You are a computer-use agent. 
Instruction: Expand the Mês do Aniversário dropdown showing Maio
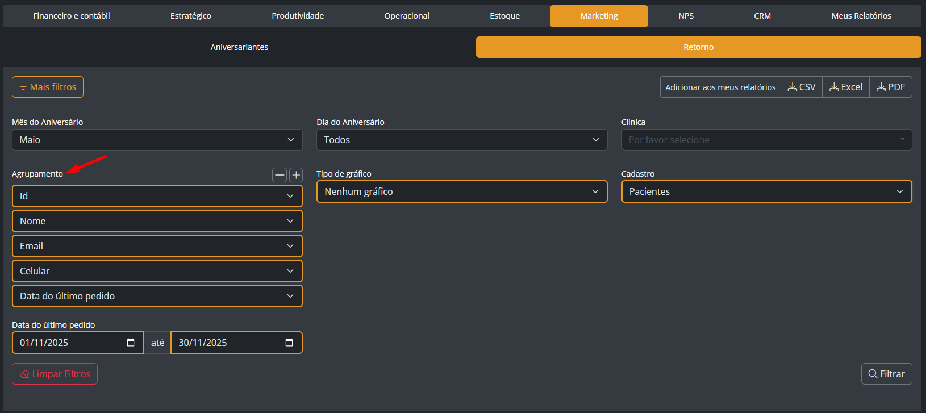click(157, 140)
